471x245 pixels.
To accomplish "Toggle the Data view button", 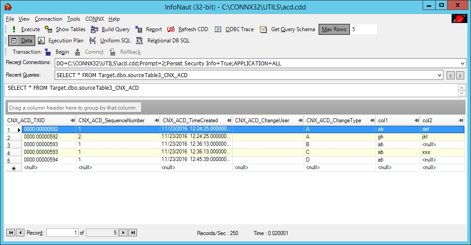I will coord(22,41).
